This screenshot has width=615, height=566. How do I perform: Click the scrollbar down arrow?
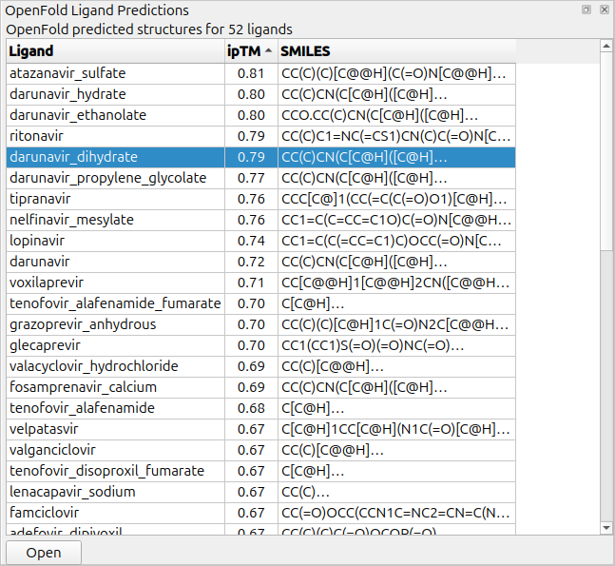[x=606, y=528]
